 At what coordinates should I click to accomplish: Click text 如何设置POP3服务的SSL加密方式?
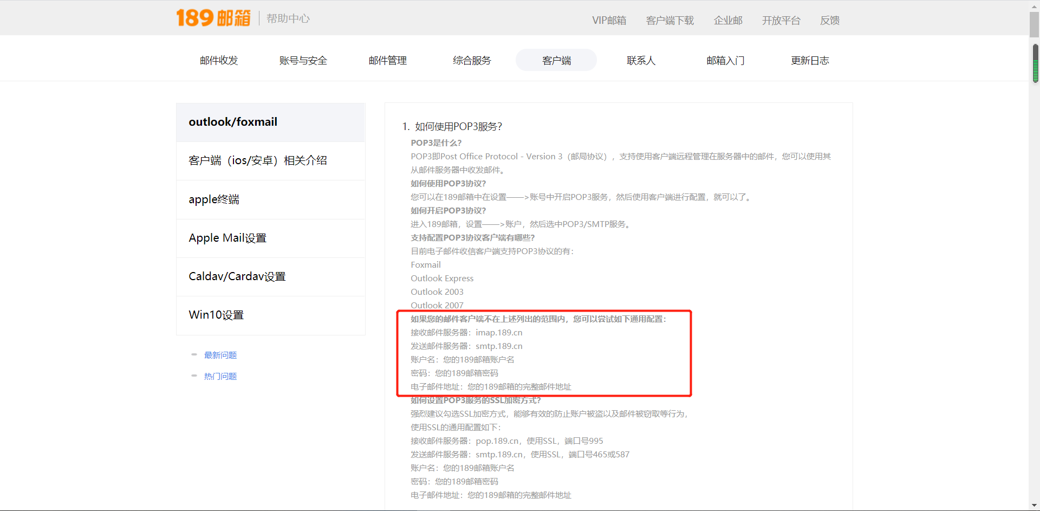click(476, 400)
